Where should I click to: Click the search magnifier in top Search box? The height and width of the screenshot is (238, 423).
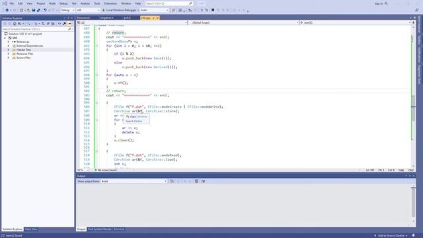pos(190,3)
